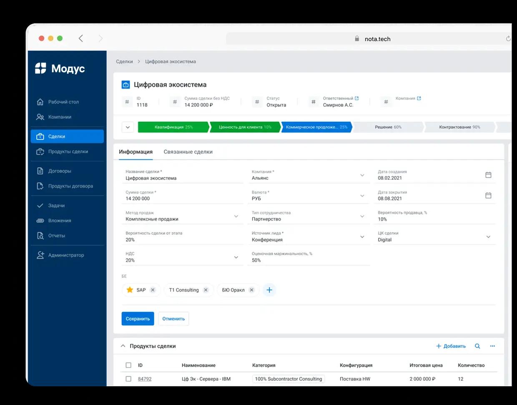Viewport: 517px width, 405px height.
Task: Click the Вероятность продавца field
Action: (x=435, y=216)
